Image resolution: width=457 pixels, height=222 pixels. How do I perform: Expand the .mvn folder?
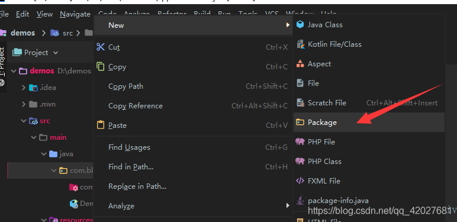pos(24,104)
